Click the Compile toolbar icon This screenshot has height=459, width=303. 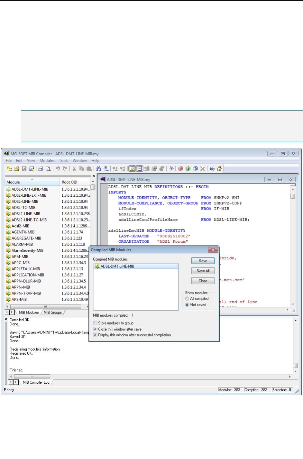point(171,169)
